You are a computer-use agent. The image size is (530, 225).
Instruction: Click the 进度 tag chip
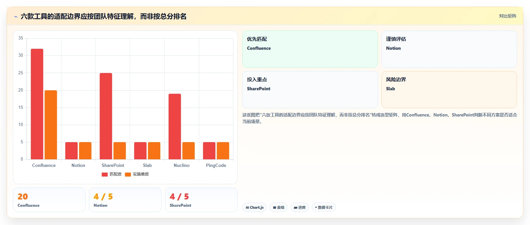click(300, 207)
